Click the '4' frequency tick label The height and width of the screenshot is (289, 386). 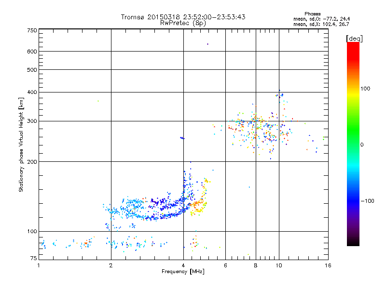click(x=183, y=265)
